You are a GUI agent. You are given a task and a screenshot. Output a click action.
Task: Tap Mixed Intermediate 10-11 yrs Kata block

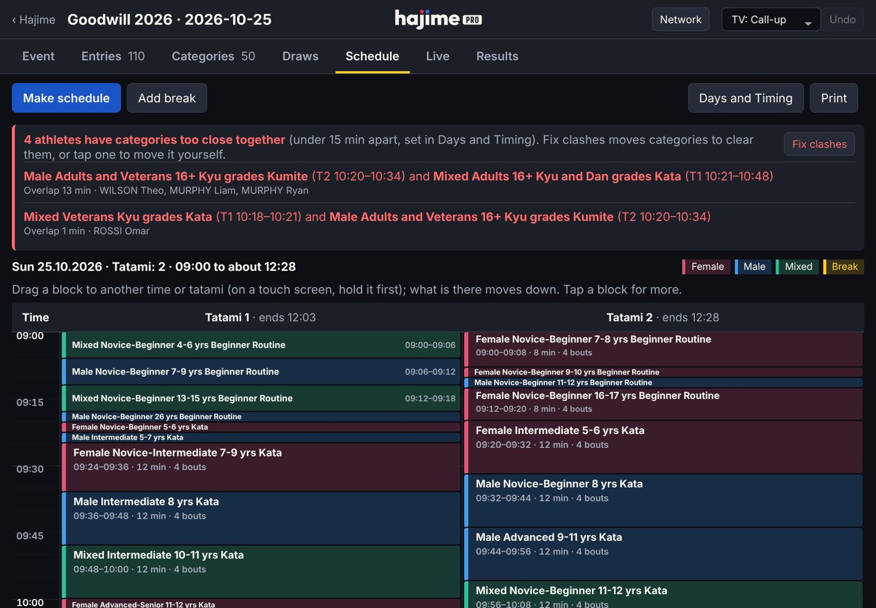261,572
